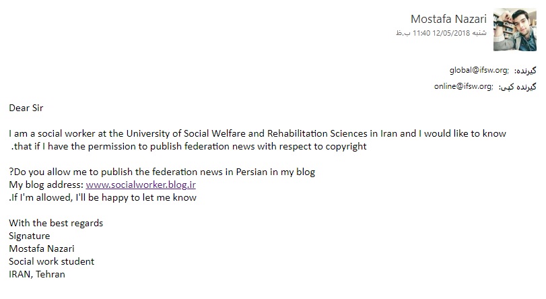
Task: Click the Dear Sir greeting line
Action: pyautogui.click(x=26, y=108)
